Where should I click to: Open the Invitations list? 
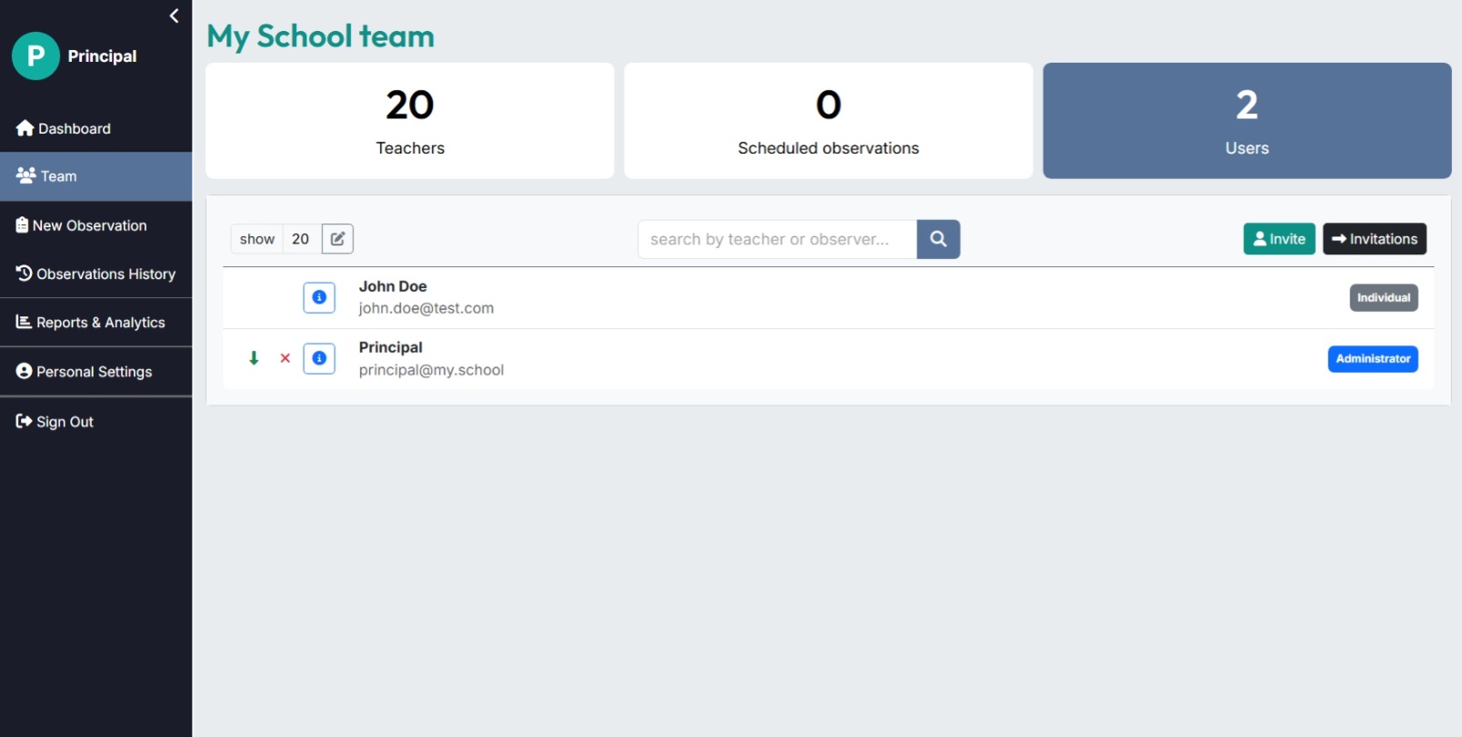coord(1374,239)
